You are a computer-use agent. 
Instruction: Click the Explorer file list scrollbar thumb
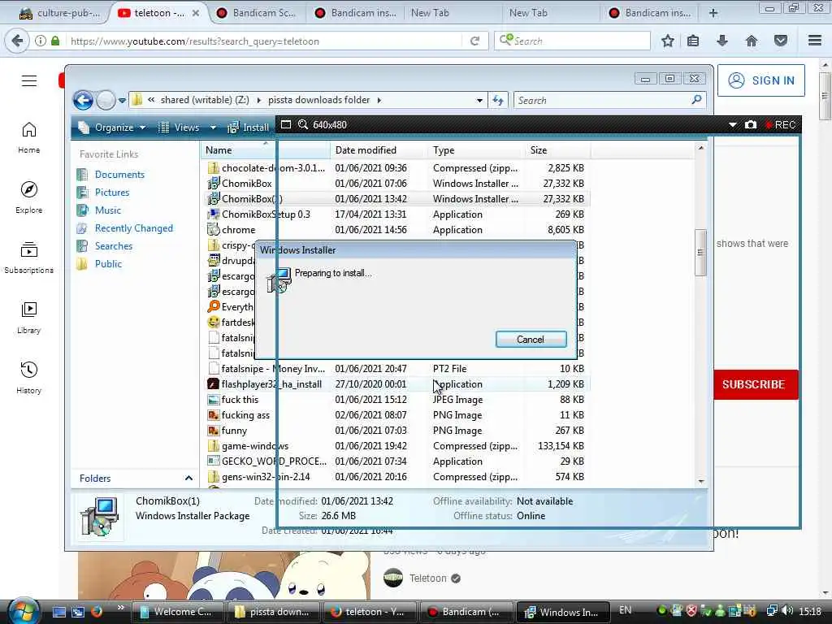(x=700, y=253)
